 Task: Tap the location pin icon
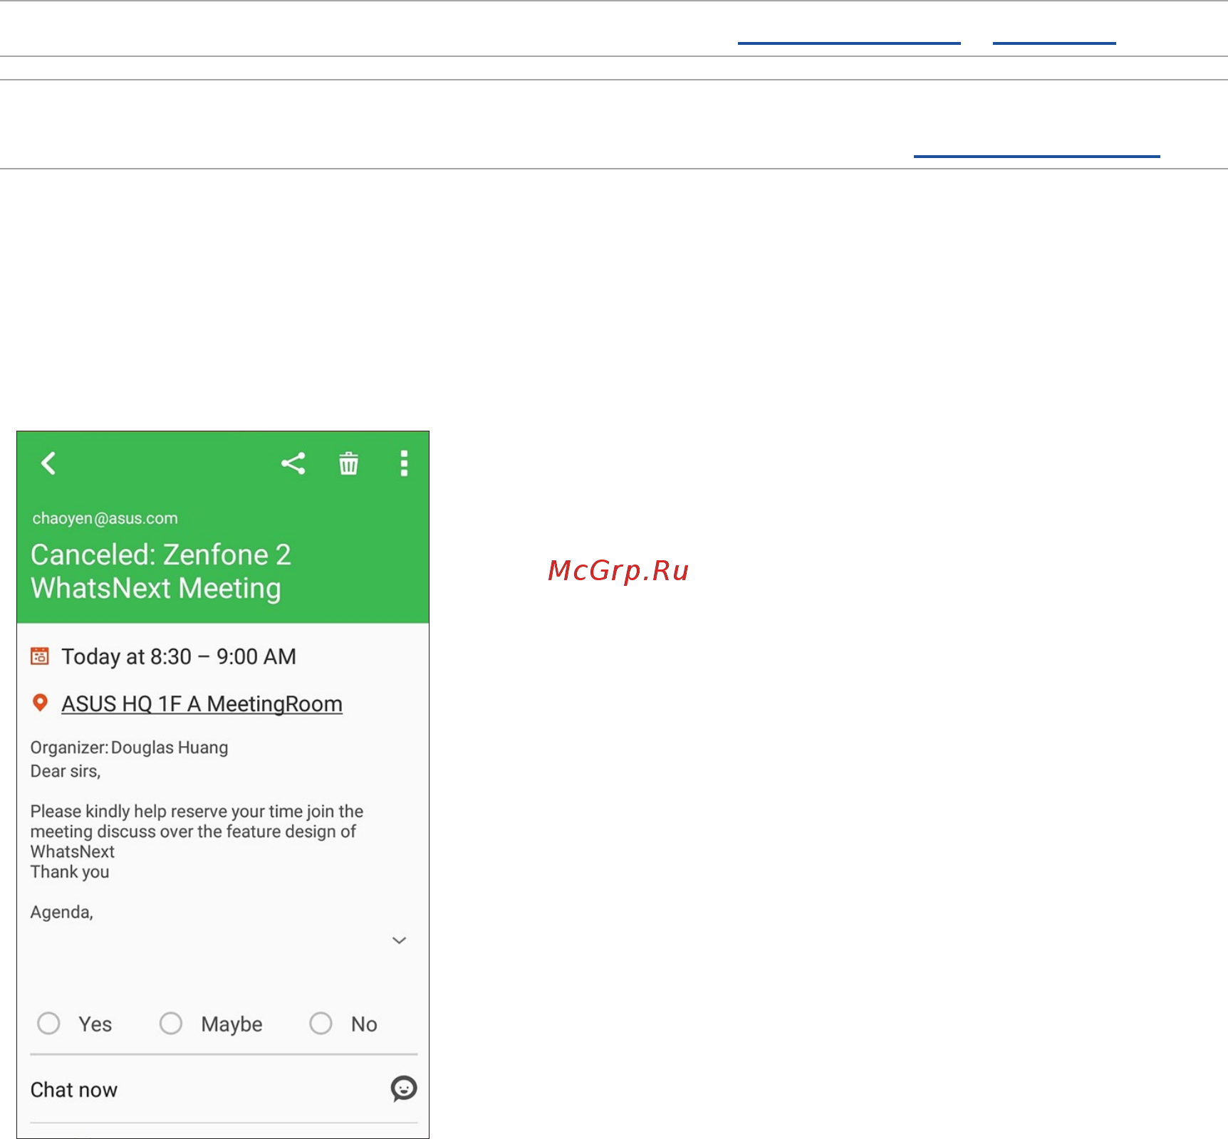tap(41, 703)
